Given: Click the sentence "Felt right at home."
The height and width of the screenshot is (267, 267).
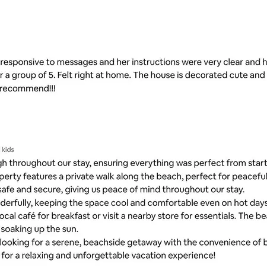Looking at the screenshot, I should (94, 75).
